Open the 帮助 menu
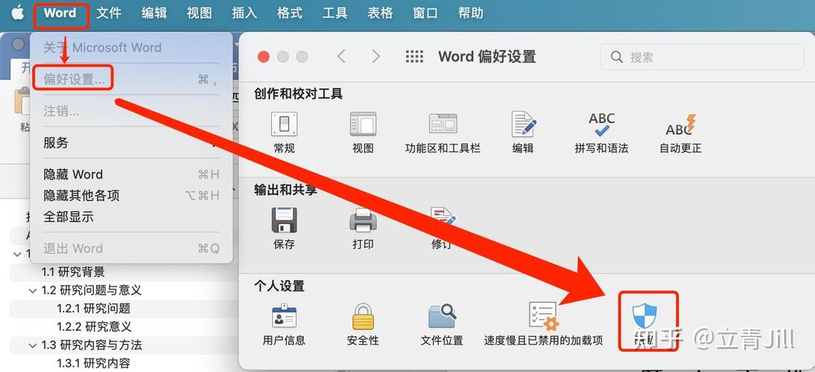The image size is (815, 372). pyautogui.click(x=471, y=13)
